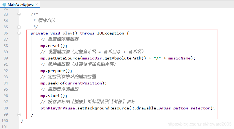The height and width of the screenshot is (129, 234).
Task: Click the class closing brace on line 100
Action: 22,121
